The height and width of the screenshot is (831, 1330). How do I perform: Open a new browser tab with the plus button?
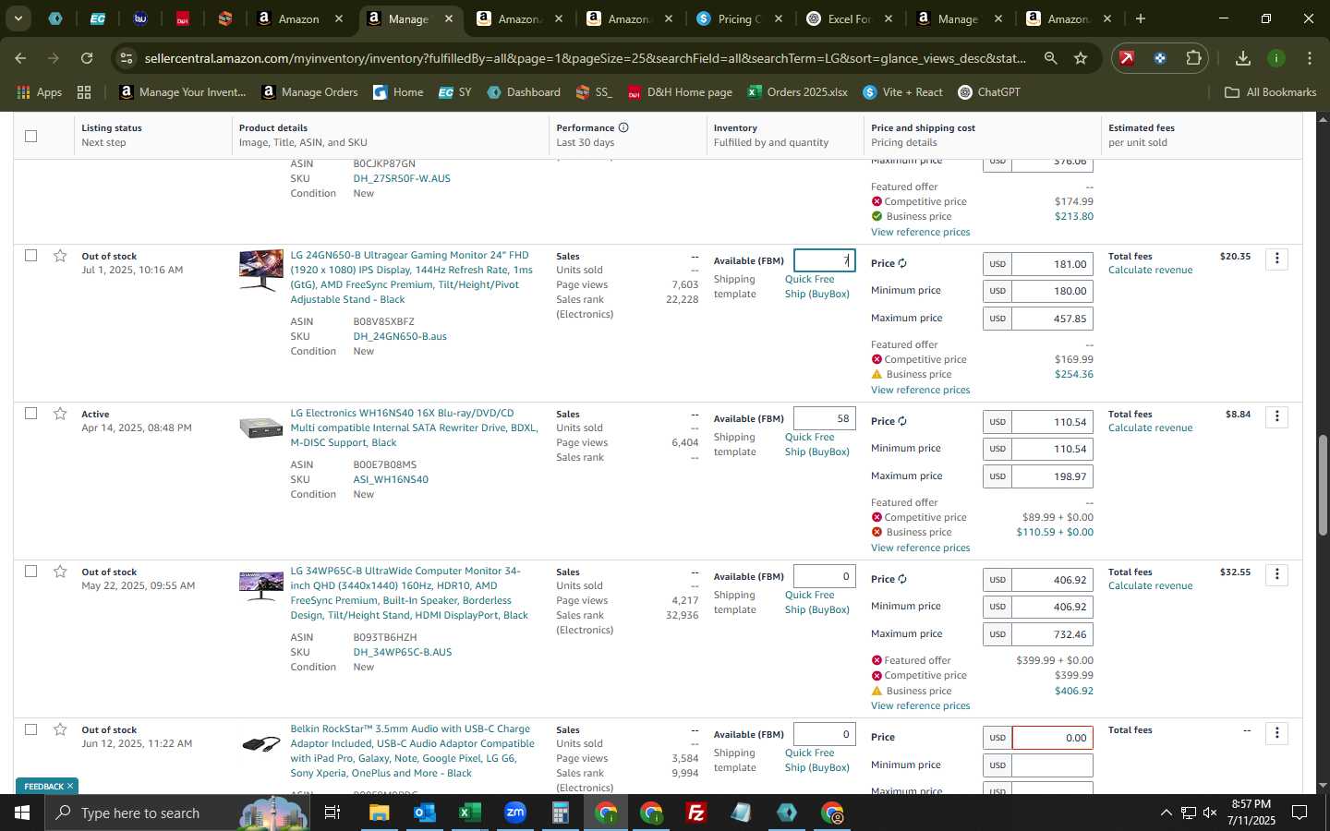pyautogui.click(x=1140, y=18)
